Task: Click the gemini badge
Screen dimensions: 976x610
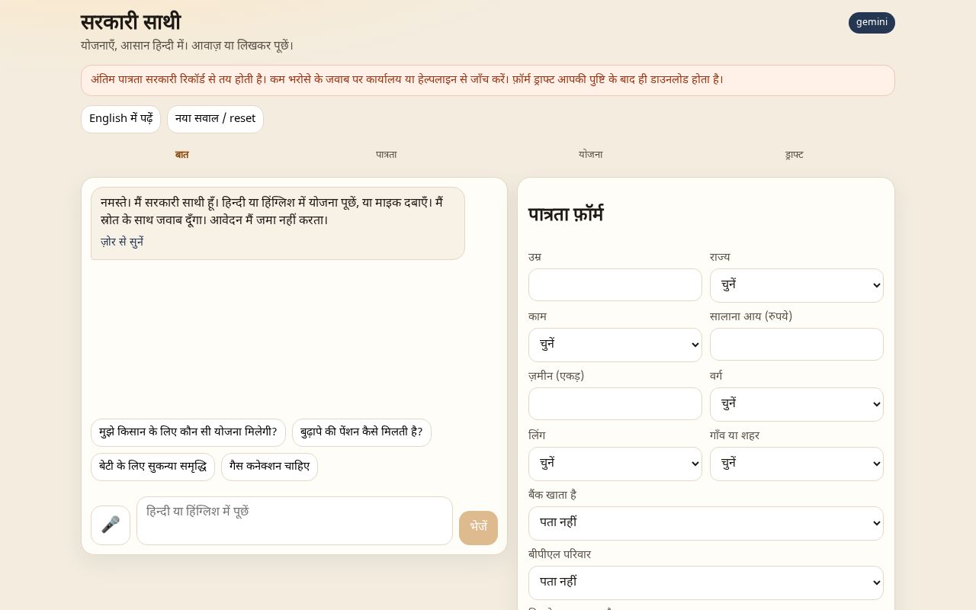Action: [x=872, y=23]
